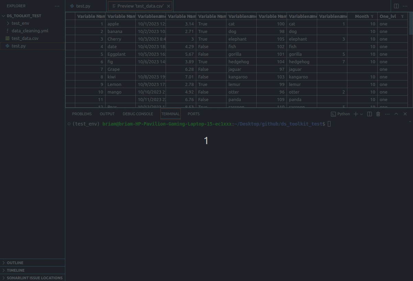Screen dimensions: 413x281
Task: Open data_cleaning.yml from Explorer
Action: [x=30, y=31]
